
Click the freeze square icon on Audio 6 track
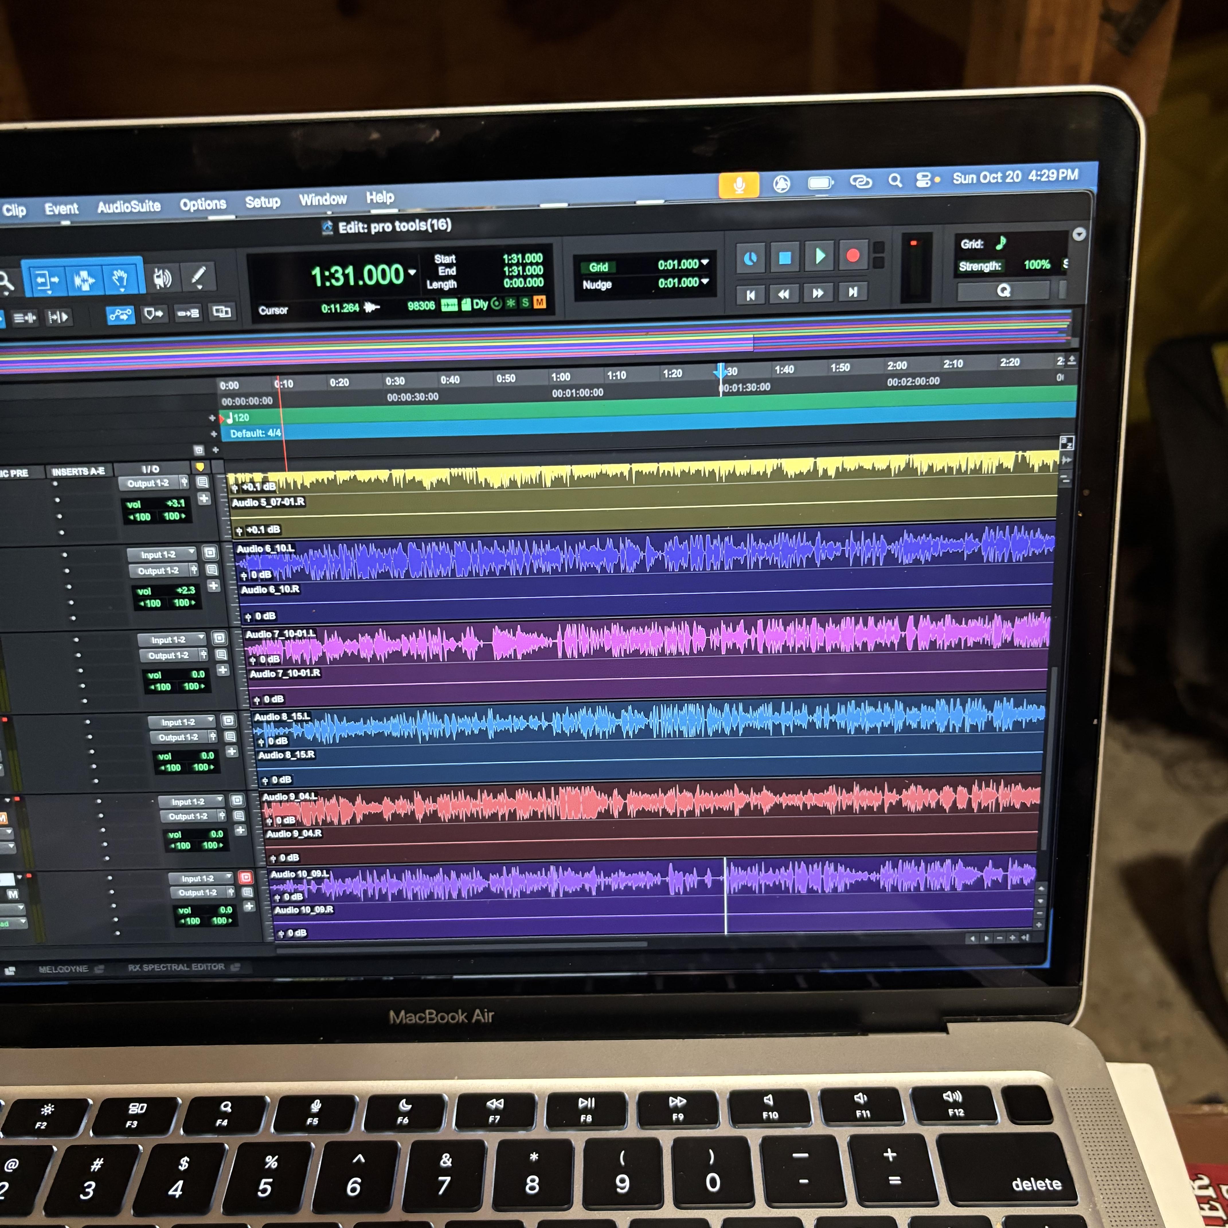[x=210, y=552]
